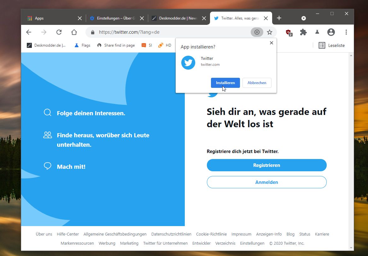Click speech bubble icon next to Mach mit

click(x=47, y=166)
